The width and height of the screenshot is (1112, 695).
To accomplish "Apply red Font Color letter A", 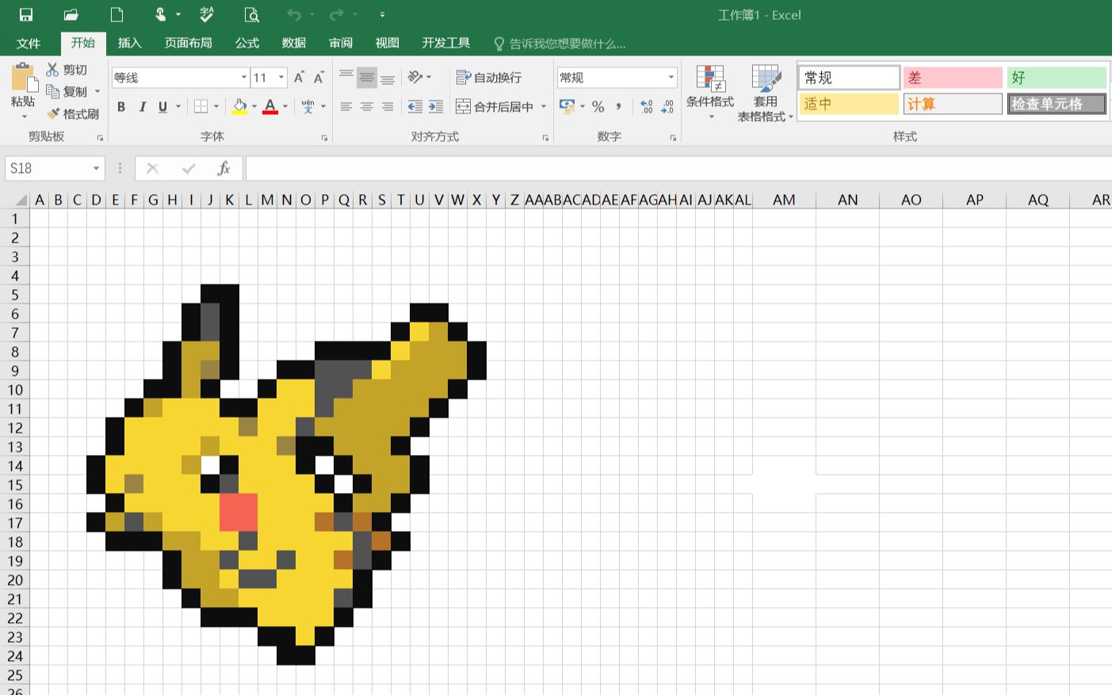I will point(270,106).
